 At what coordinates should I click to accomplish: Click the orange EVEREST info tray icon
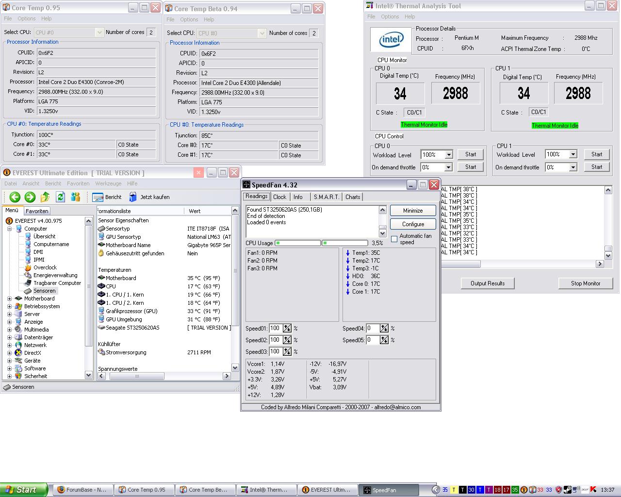point(523,490)
